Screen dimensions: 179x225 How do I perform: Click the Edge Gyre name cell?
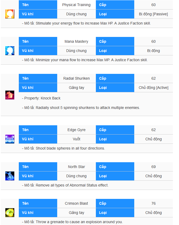point(77,130)
